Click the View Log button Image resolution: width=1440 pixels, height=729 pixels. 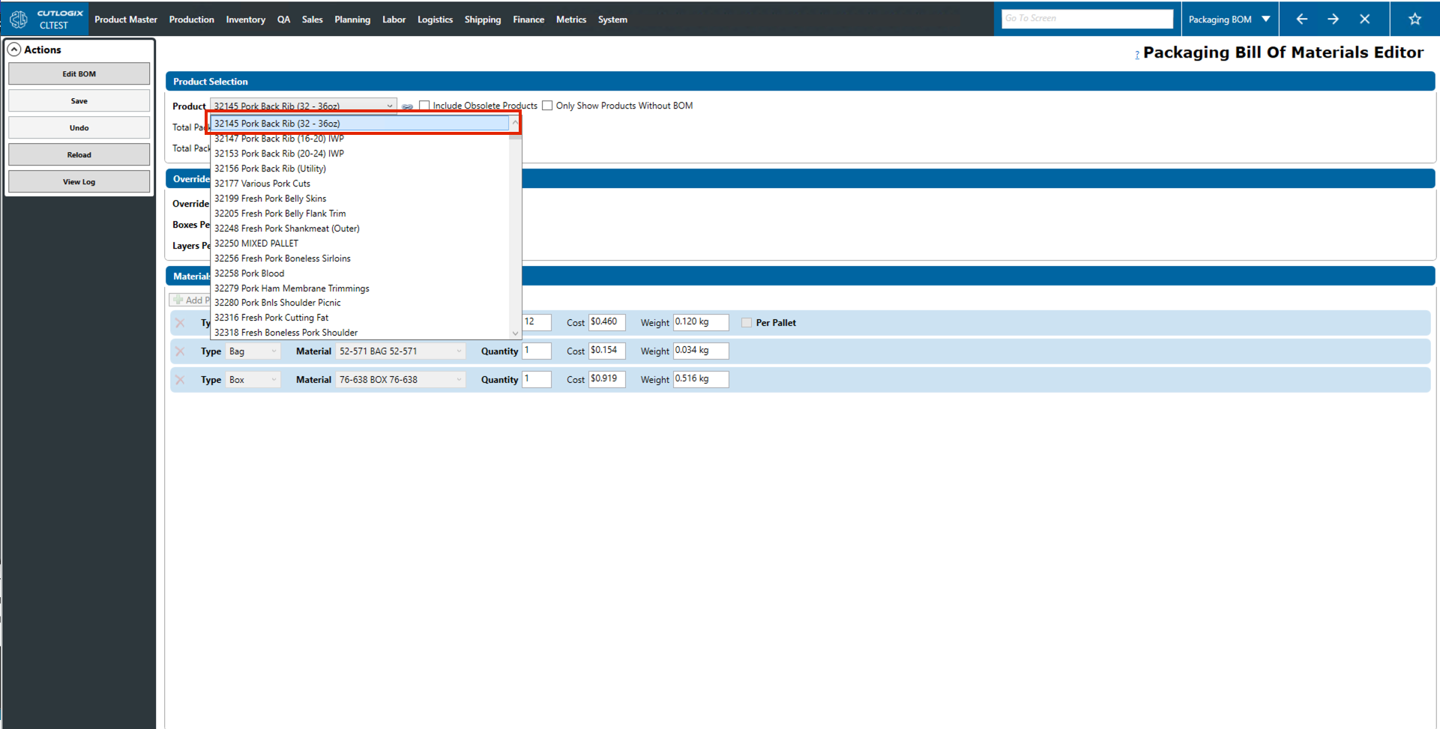click(79, 182)
